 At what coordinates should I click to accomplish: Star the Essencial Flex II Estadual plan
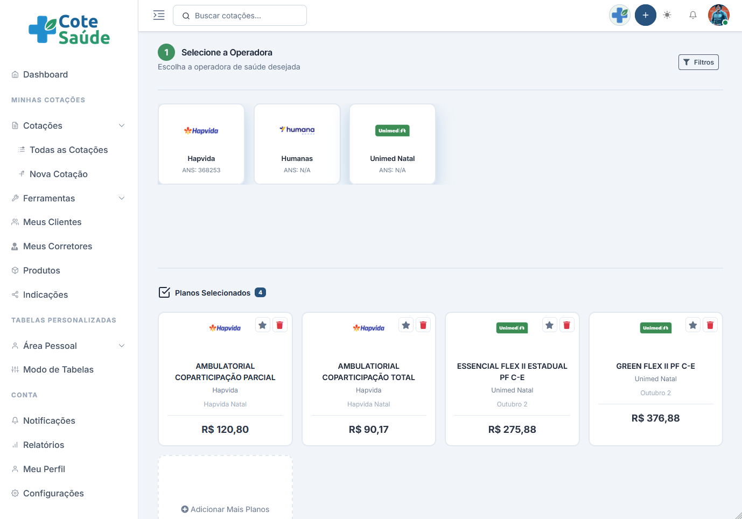(x=549, y=325)
